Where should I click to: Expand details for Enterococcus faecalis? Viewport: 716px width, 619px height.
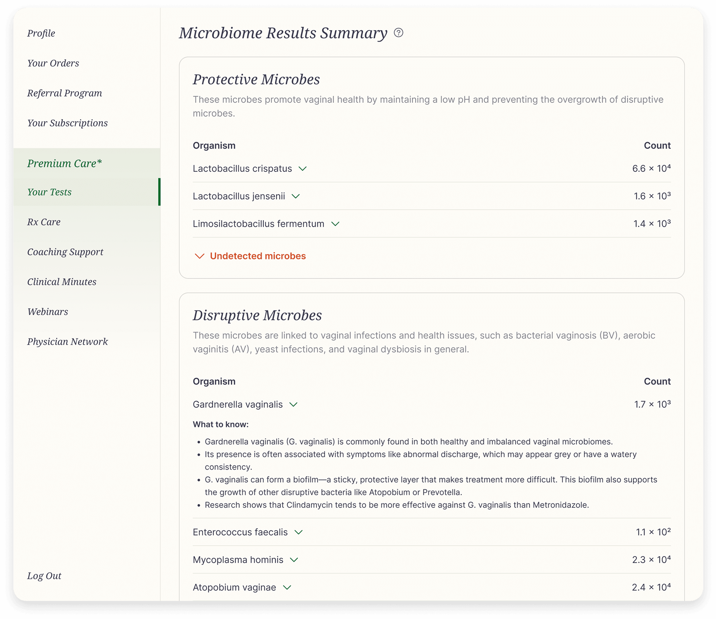299,532
